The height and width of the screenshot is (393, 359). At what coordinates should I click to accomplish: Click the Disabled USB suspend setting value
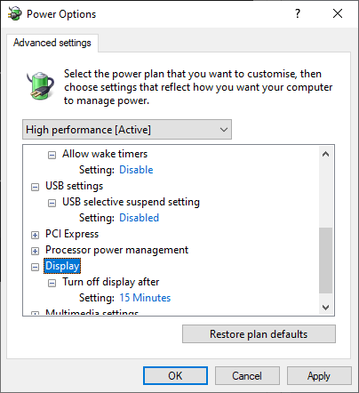coord(140,218)
